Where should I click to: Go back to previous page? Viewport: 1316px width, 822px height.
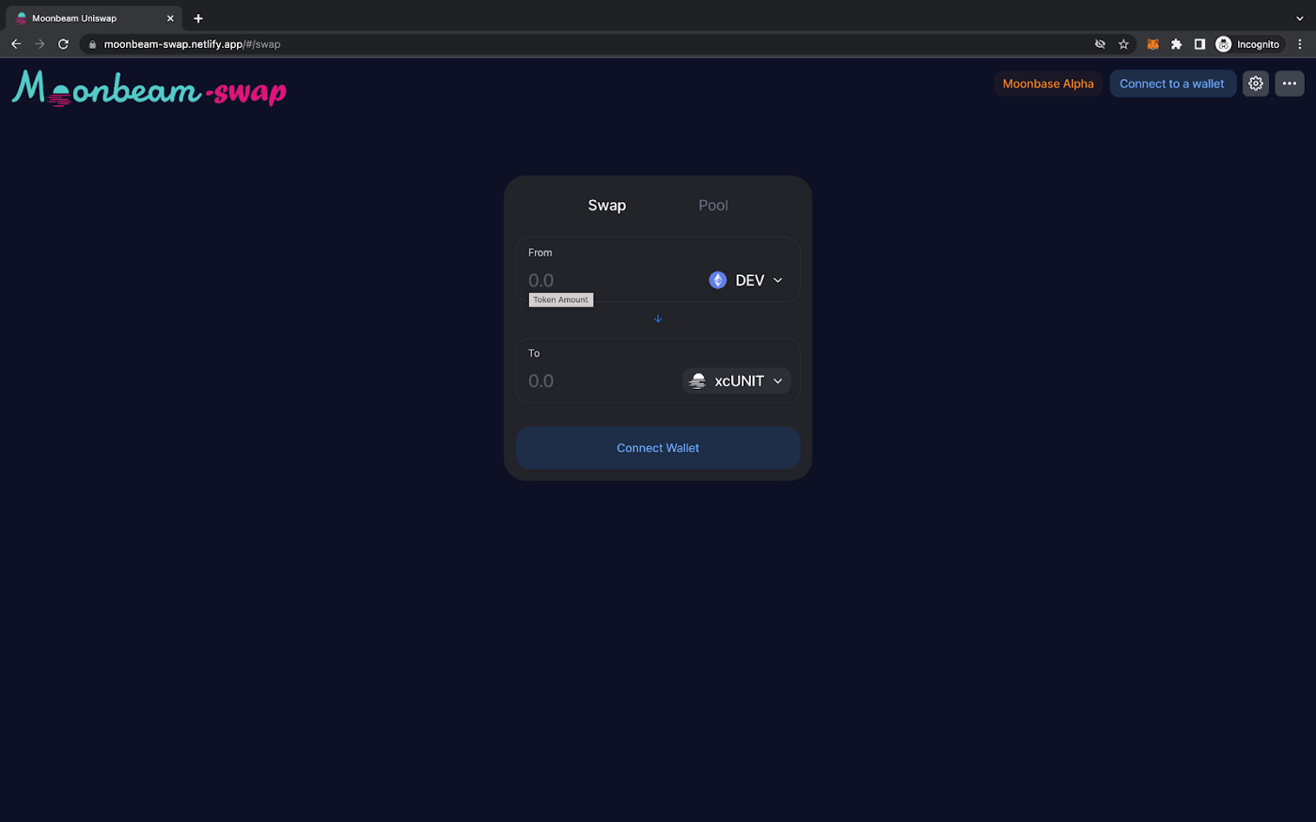click(x=16, y=44)
